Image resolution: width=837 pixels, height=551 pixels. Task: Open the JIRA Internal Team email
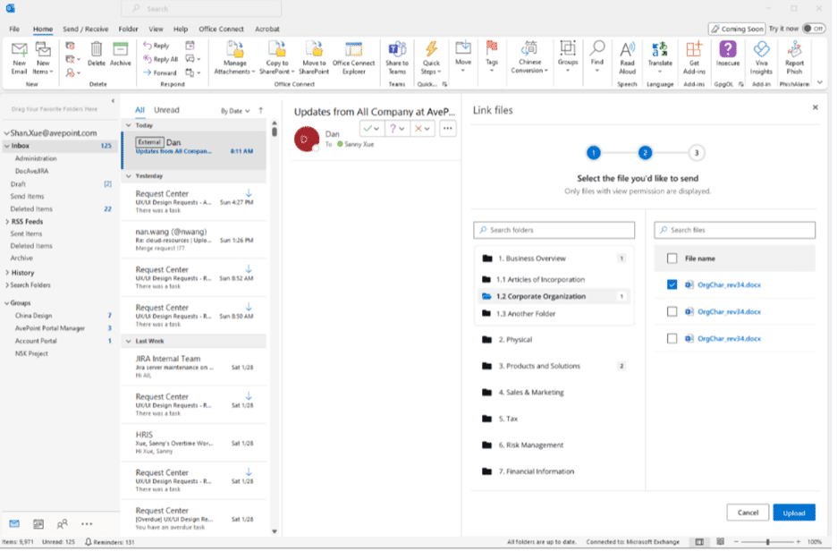193,366
